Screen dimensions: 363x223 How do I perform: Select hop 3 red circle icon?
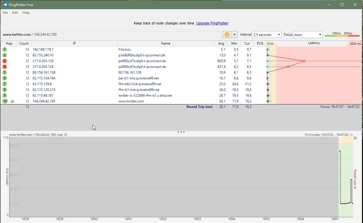(x=5, y=61)
